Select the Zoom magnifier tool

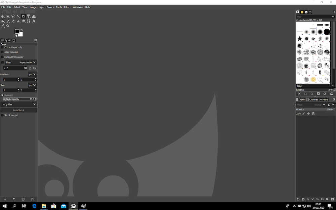click(x=8, y=26)
